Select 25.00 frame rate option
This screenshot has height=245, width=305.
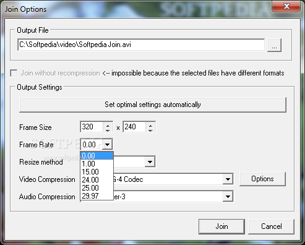pyautogui.click(x=97, y=188)
